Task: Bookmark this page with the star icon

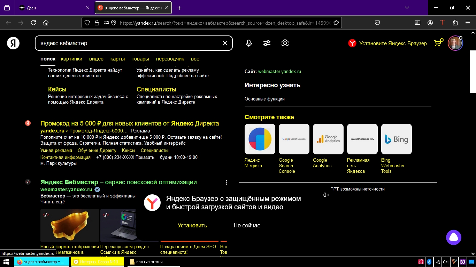Action: pos(336,23)
